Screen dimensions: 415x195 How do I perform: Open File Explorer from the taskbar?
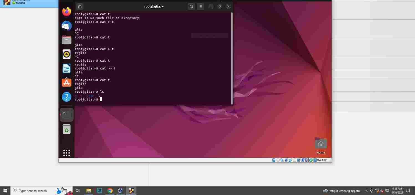[89, 191]
